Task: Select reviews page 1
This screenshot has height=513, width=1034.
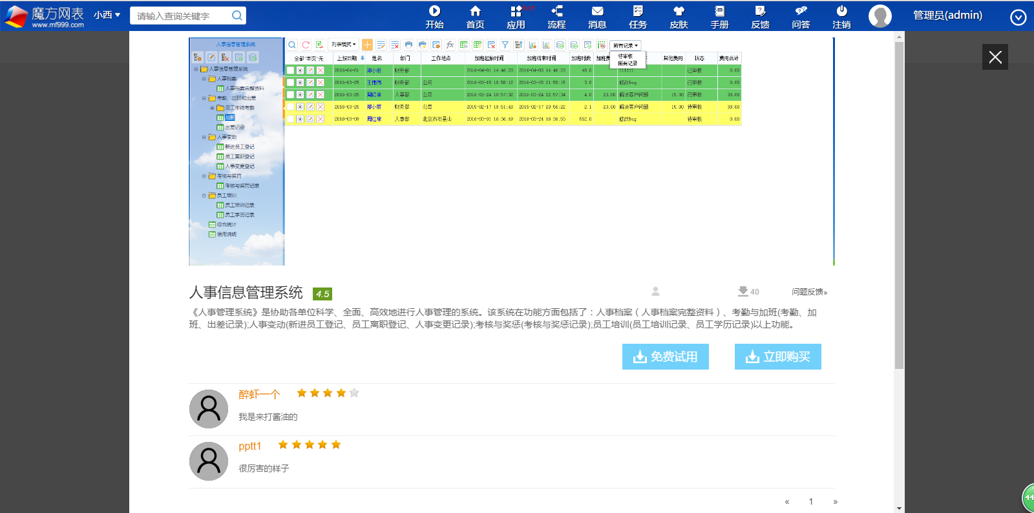Action: pos(811,501)
